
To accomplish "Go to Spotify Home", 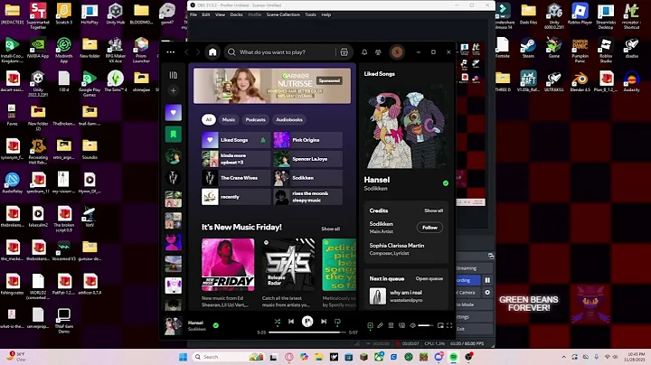I will [212, 52].
